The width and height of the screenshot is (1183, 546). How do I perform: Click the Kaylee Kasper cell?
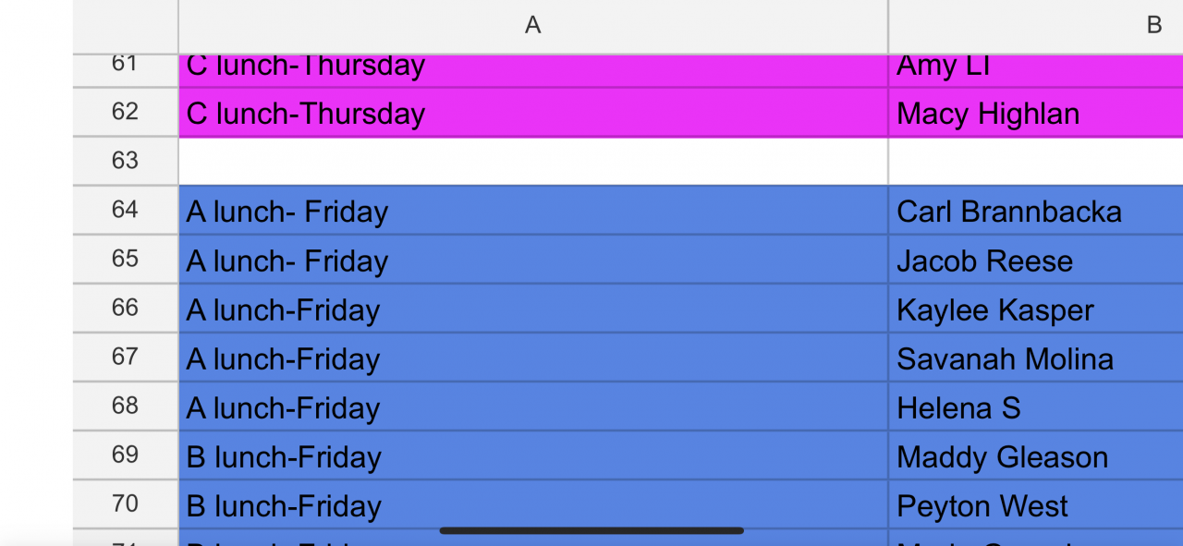pyautogui.click(x=994, y=310)
